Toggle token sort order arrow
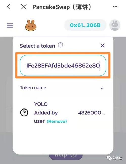126x164 pixels. (x=102, y=88)
